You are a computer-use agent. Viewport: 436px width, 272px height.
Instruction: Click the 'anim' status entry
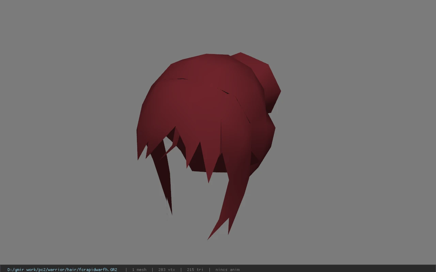point(228,270)
